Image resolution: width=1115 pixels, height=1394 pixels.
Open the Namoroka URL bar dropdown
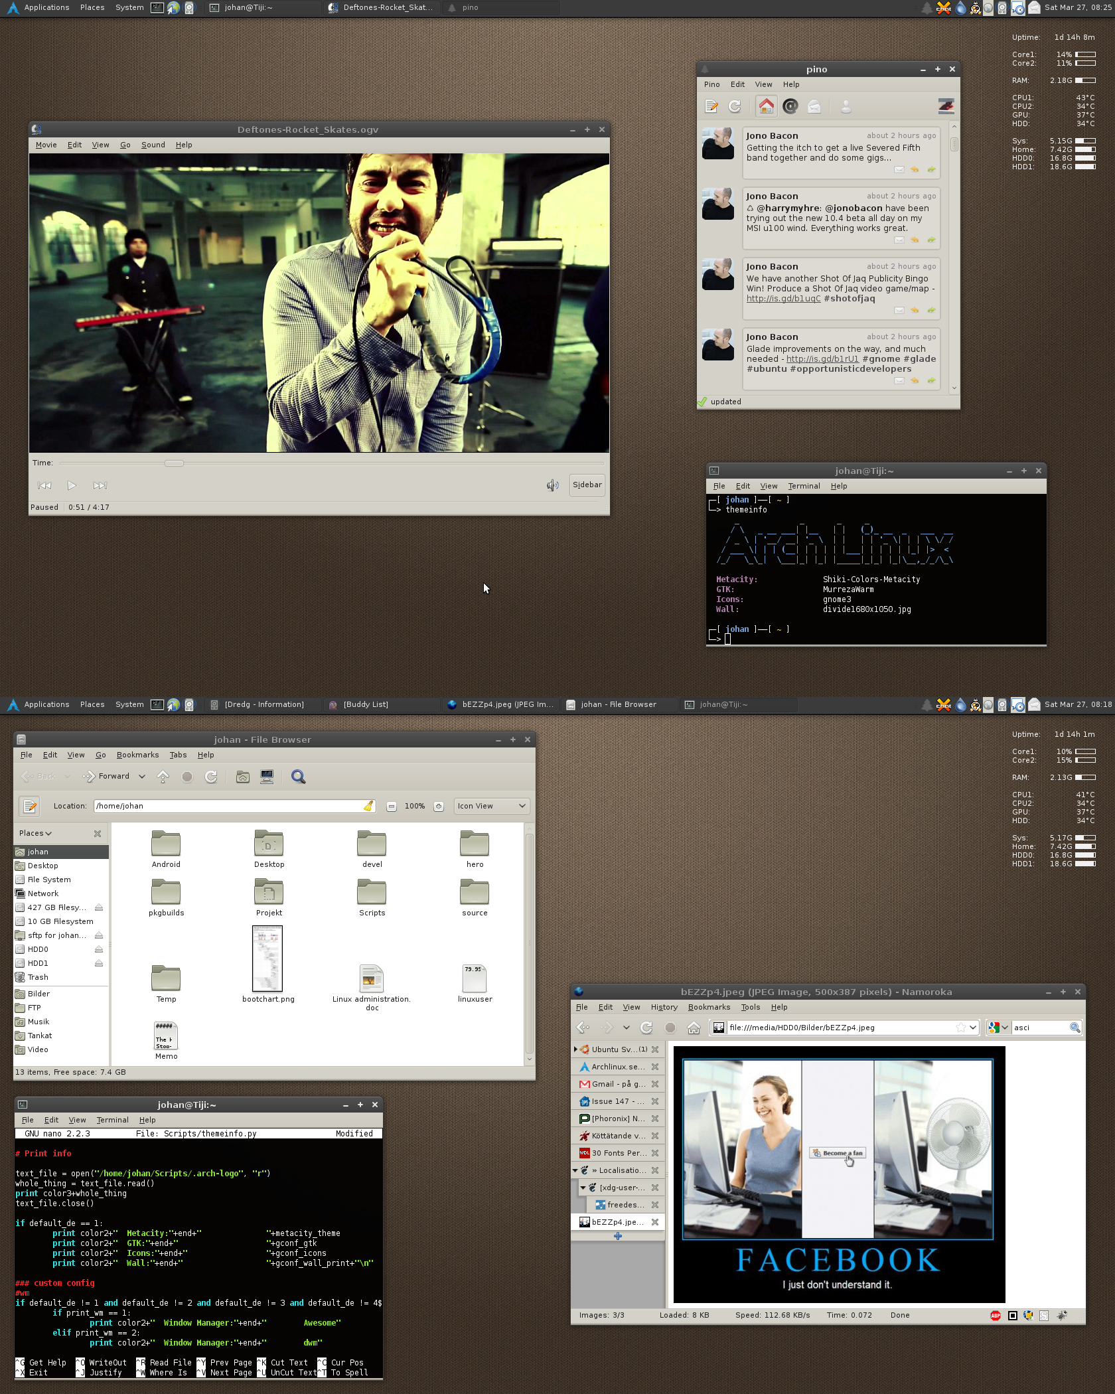point(973,1028)
